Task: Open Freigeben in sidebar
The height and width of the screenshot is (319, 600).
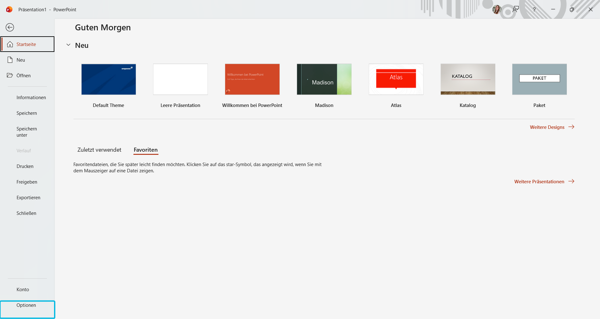Action: [x=27, y=182]
